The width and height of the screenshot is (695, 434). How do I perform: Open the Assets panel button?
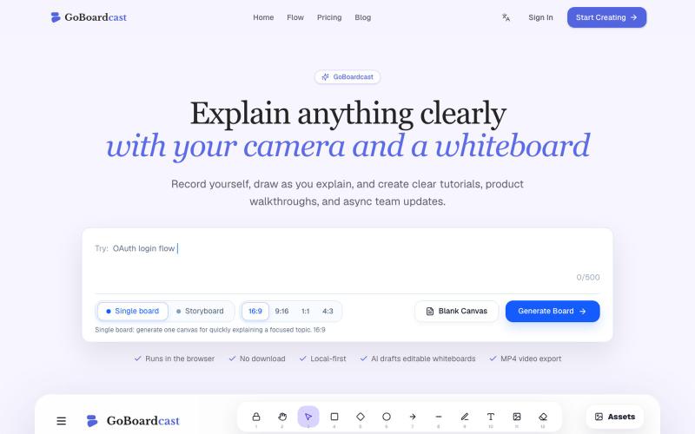[x=615, y=417]
